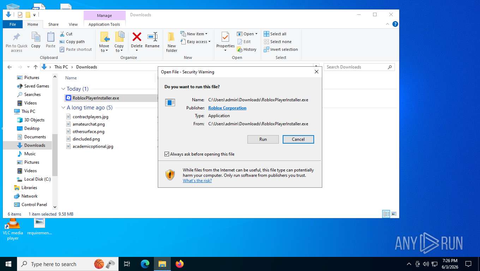Select academicoptional.jpg file
The height and width of the screenshot is (271, 480).
(x=93, y=146)
